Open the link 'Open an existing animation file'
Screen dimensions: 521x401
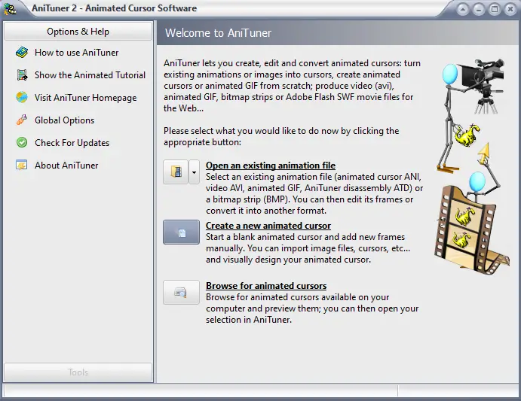[x=271, y=166]
